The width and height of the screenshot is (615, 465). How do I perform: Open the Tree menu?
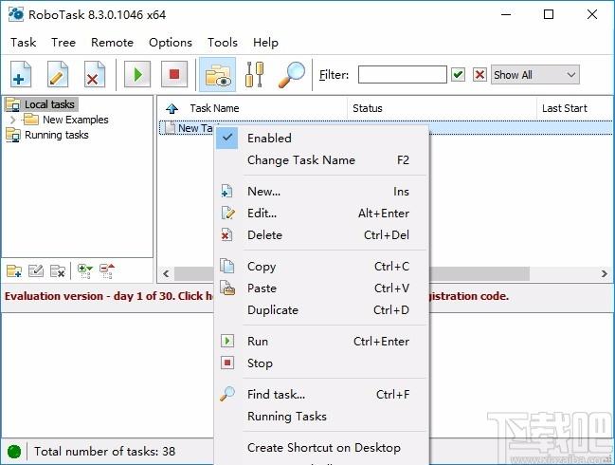(x=63, y=42)
